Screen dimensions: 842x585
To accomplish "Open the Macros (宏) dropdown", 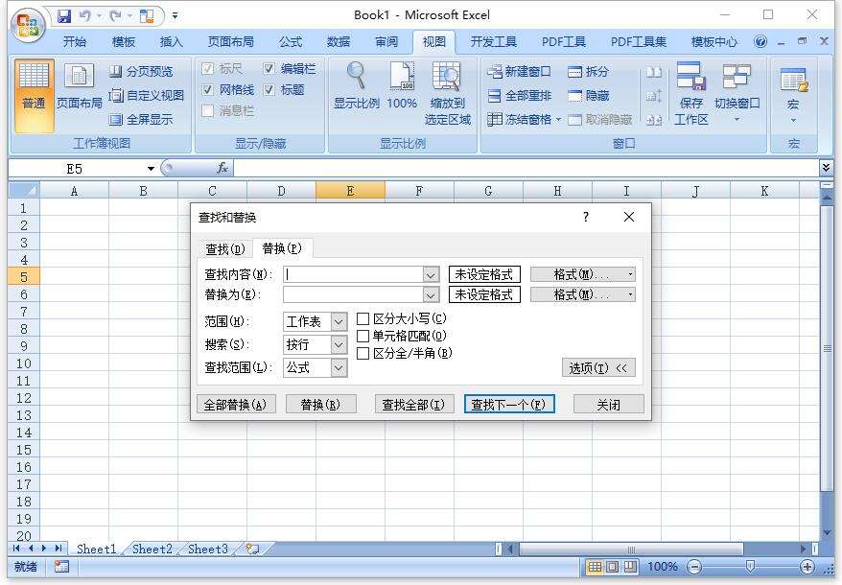I will tap(793, 120).
